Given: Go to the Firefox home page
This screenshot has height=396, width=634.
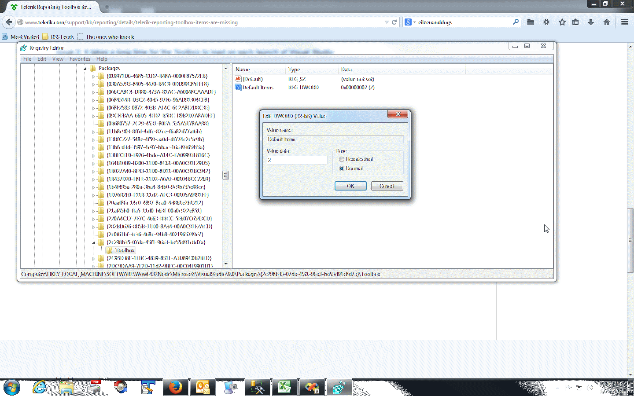Looking at the screenshot, I should 607,22.
